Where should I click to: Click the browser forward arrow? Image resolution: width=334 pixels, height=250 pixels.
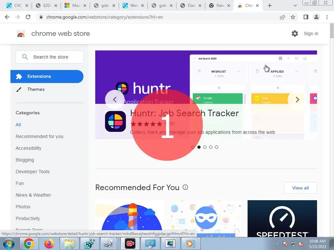[18, 17]
